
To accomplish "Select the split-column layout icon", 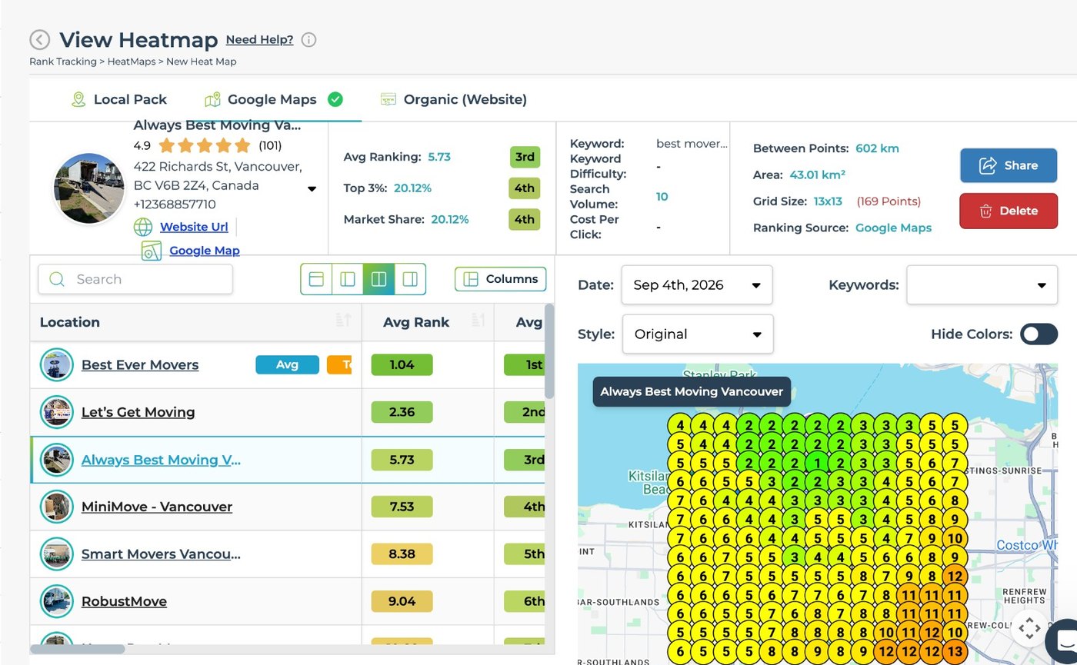I will tap(378, 279).
